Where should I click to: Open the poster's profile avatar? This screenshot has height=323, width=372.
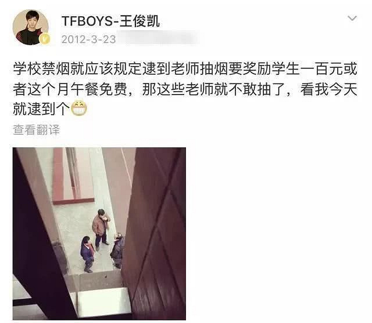click(x=31, y=27)
